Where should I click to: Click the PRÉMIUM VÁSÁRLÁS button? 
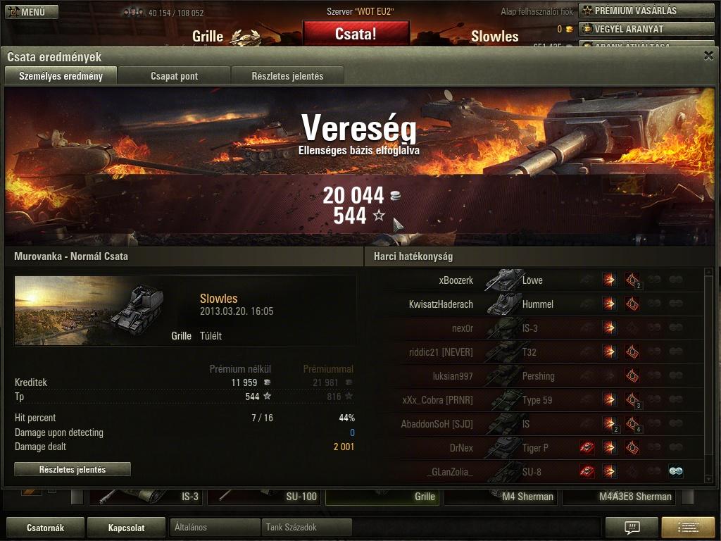646,11
